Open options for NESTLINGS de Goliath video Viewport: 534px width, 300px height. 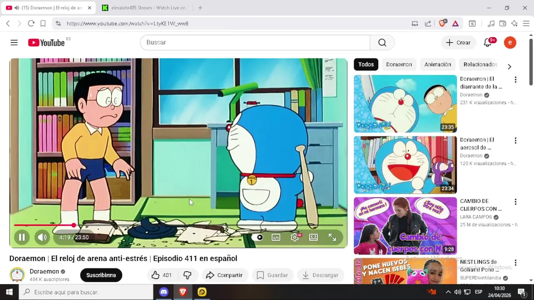coord(515,263)
